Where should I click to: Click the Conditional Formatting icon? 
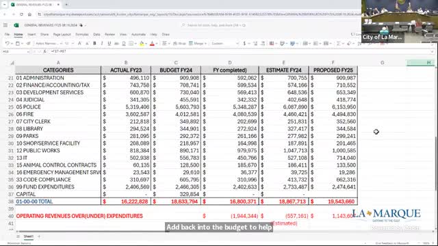point(272,44)
